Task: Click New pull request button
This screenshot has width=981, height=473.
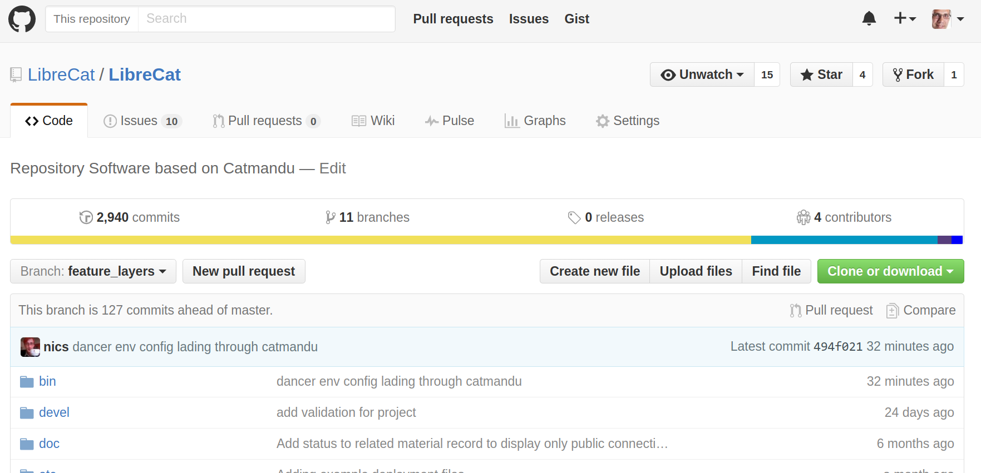Action: (244, 271)
